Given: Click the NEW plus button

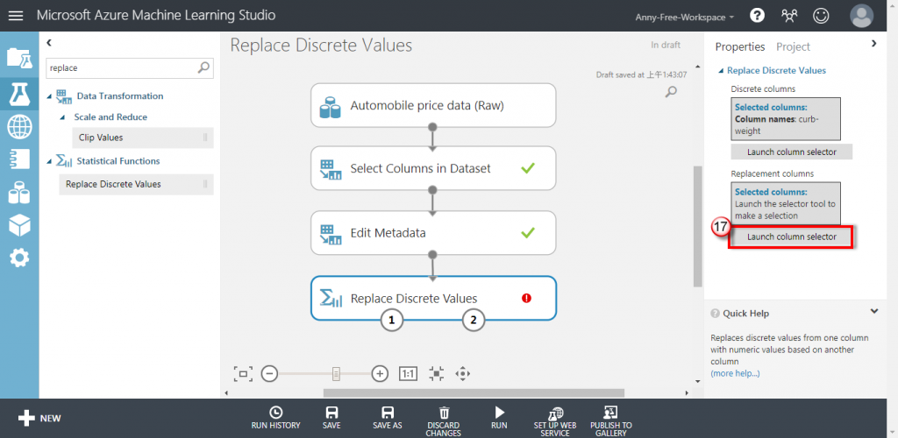Looking at the screenshot, I should (39, 419).
